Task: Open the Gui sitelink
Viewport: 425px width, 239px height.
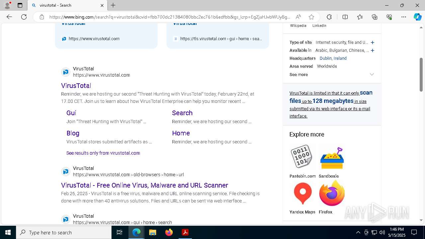Action: pos(71,113)
